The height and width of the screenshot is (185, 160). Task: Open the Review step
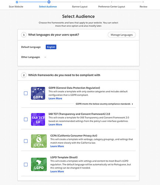click(143, 7)
